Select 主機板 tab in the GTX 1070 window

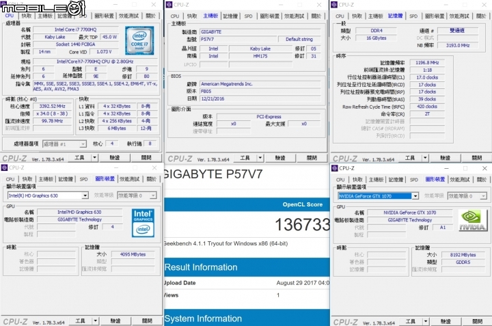(x=376, y=180)
